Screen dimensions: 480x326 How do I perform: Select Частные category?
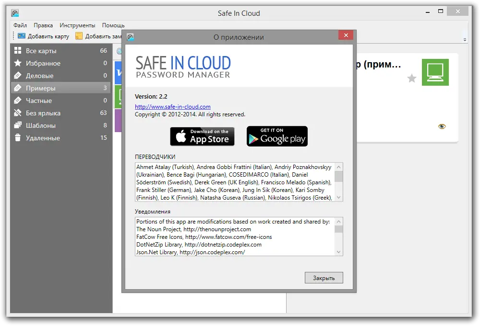click(61, 101)
